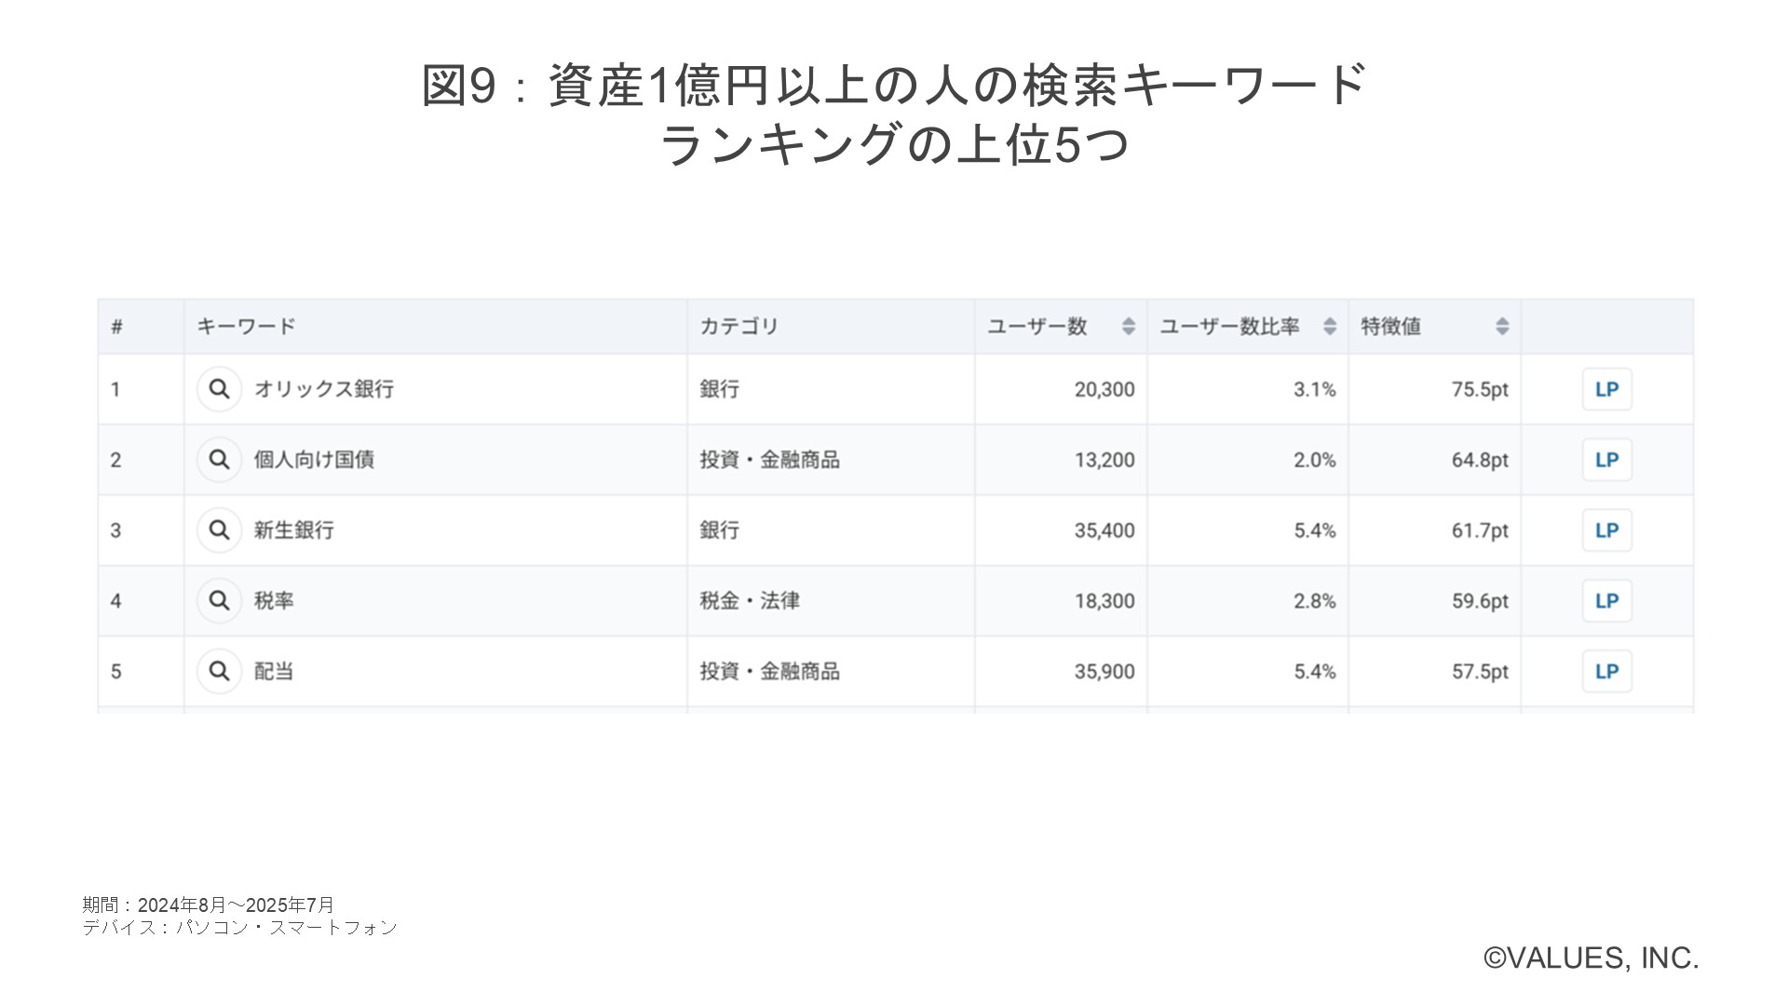1788x1005 pixels.
Task: Click the 税金・法律 category cell
Action: (x=750, y=601)
